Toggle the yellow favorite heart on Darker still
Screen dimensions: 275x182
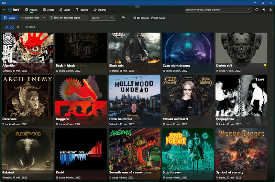pos(265,65)
